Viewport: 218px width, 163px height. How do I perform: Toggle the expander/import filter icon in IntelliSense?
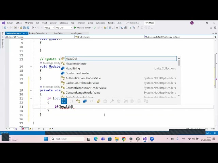coord(146,101)
